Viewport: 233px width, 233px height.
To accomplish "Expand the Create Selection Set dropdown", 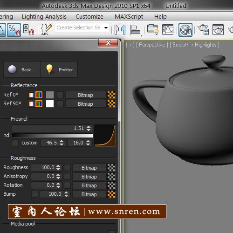I will [x=106, y=28].
